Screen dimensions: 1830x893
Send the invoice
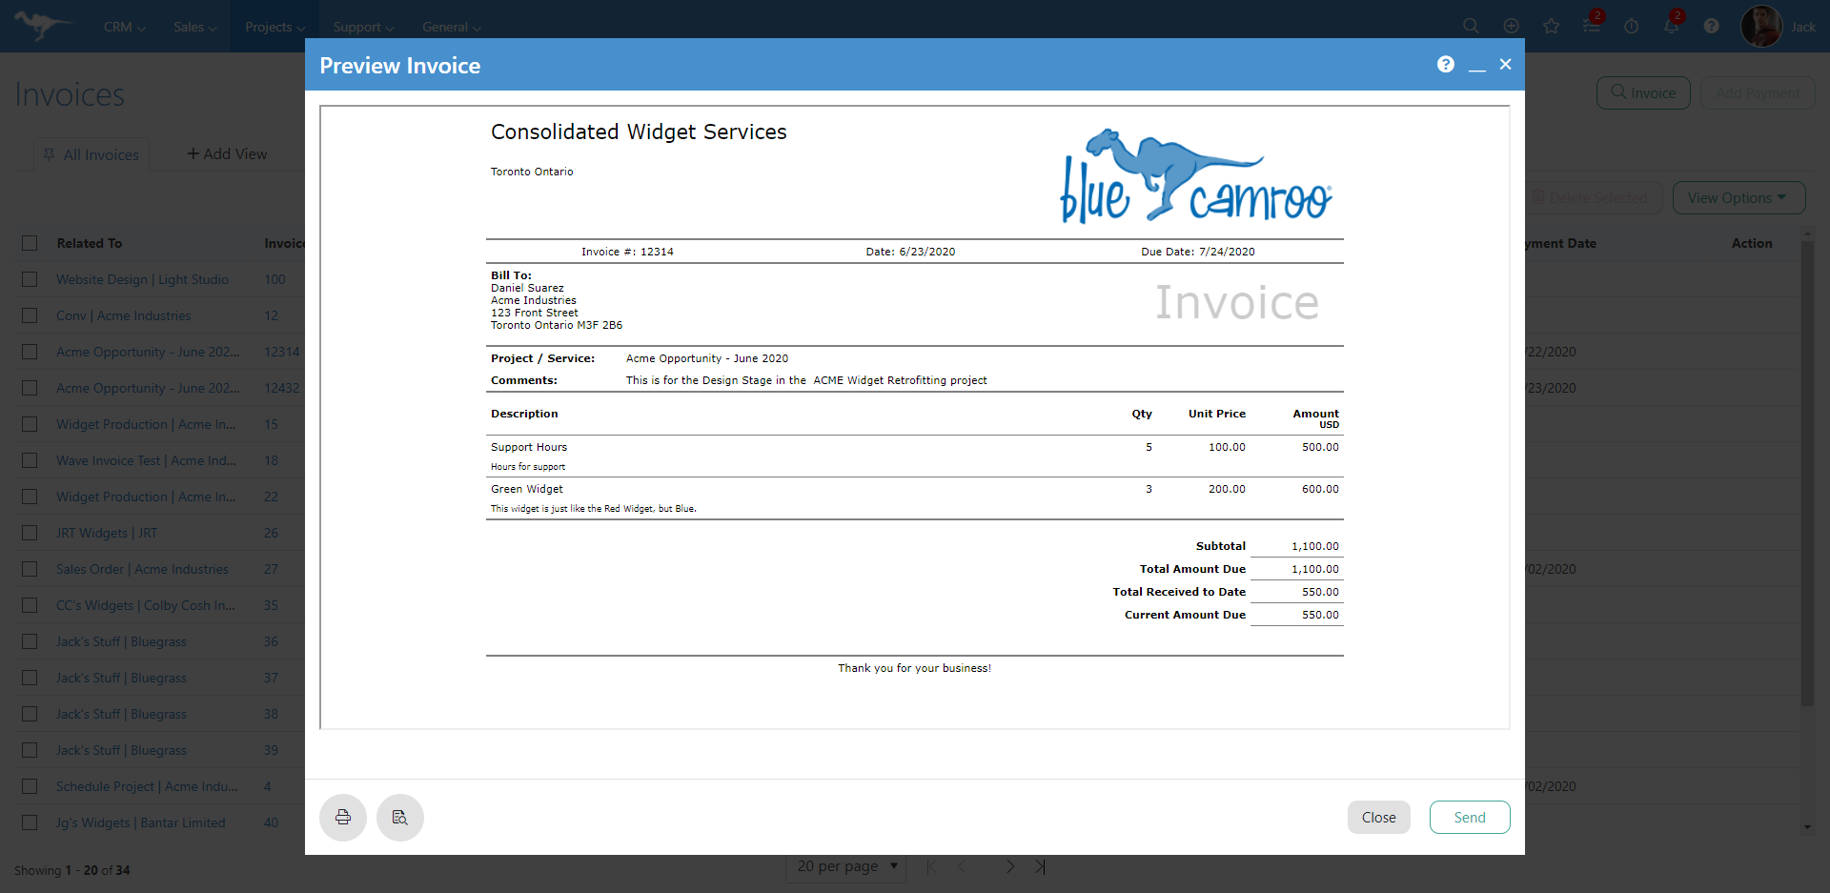pos(1469,818)
